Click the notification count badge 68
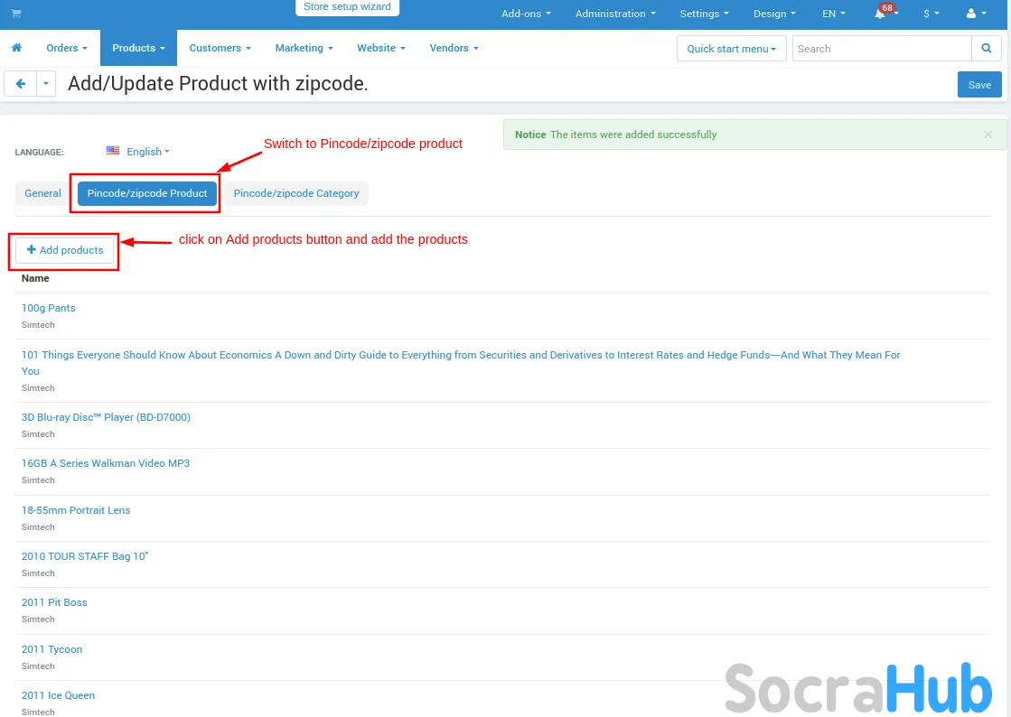 coord(887,8)
